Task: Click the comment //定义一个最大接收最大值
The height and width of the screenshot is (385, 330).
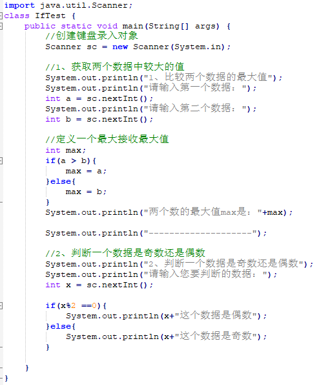Action: tap(107, 139)
